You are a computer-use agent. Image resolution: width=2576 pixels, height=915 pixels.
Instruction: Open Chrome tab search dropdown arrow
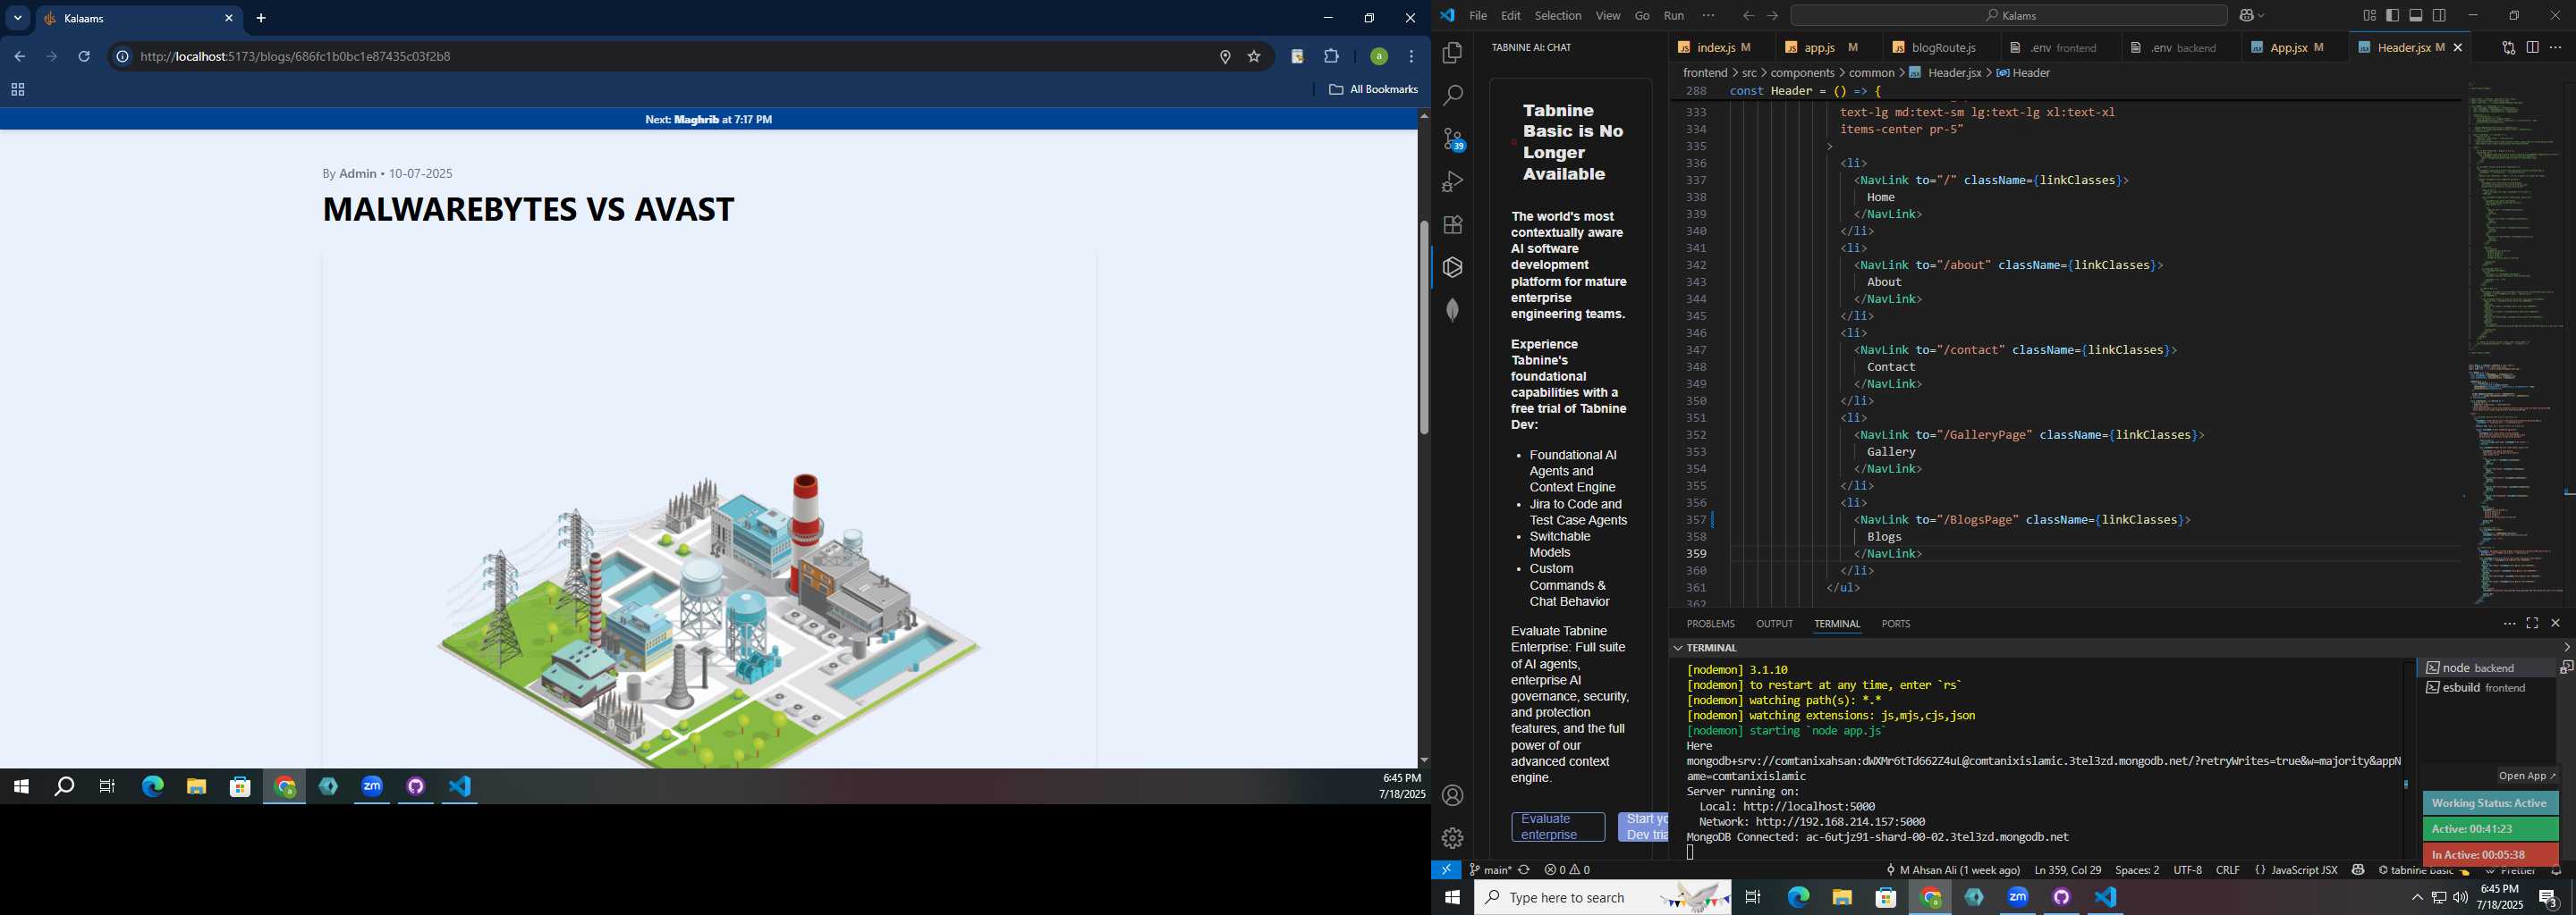[17, 18]
